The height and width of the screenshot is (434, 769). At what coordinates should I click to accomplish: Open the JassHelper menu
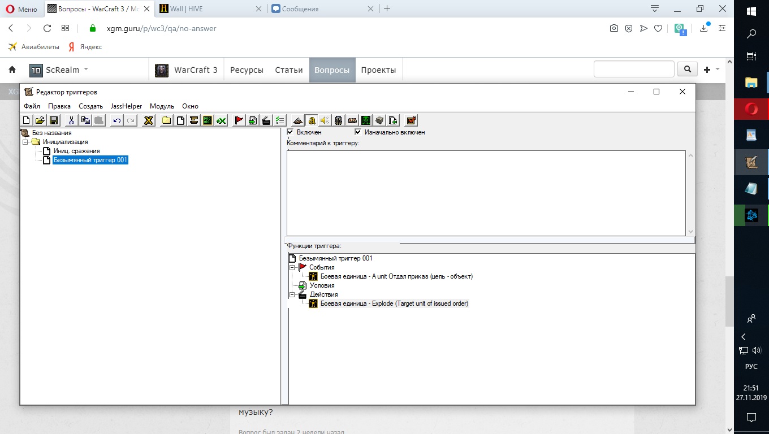(x=127, y=106)
